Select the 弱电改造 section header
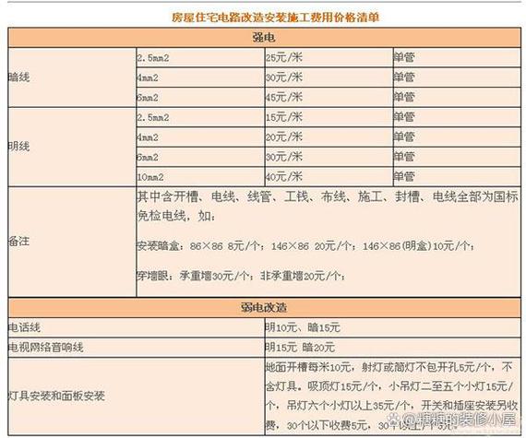Image resolution: width=526 pixels, height=438 pixels. click(x=264, y=308)
